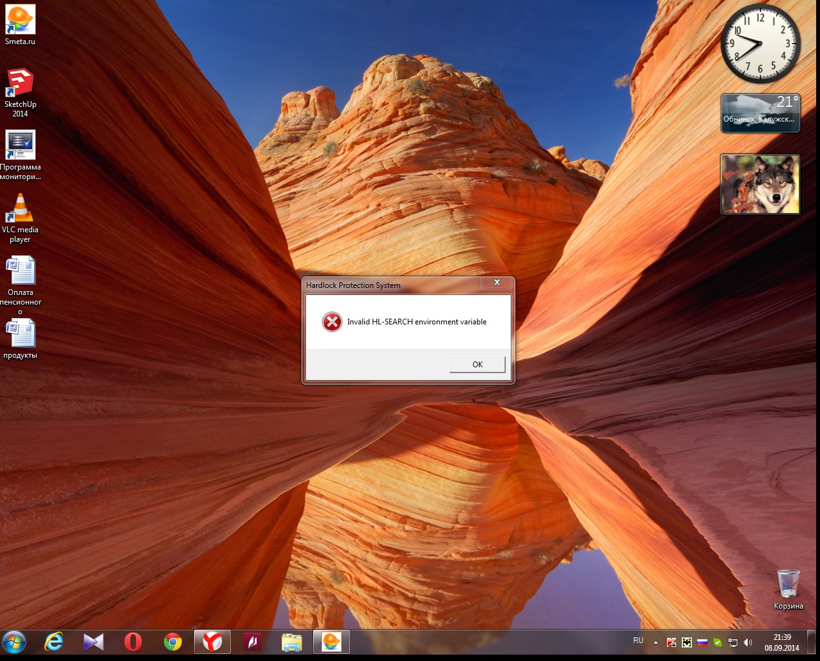Switch to the Smeta.ru taskbar window
The width and height of the screenshot is (820, 661).
[332, 642]
